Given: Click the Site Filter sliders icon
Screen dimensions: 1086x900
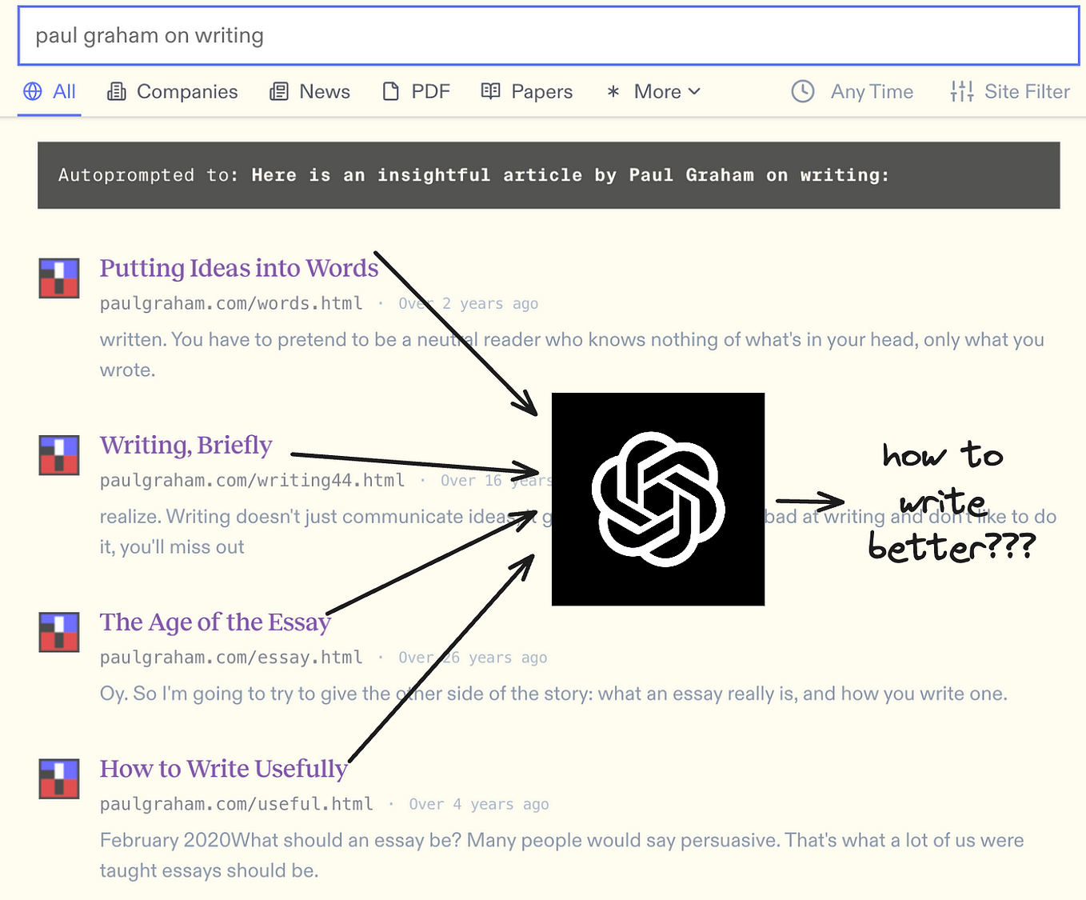Looking at the screenshot, I should pyautogui.click(x=962, y=91).
